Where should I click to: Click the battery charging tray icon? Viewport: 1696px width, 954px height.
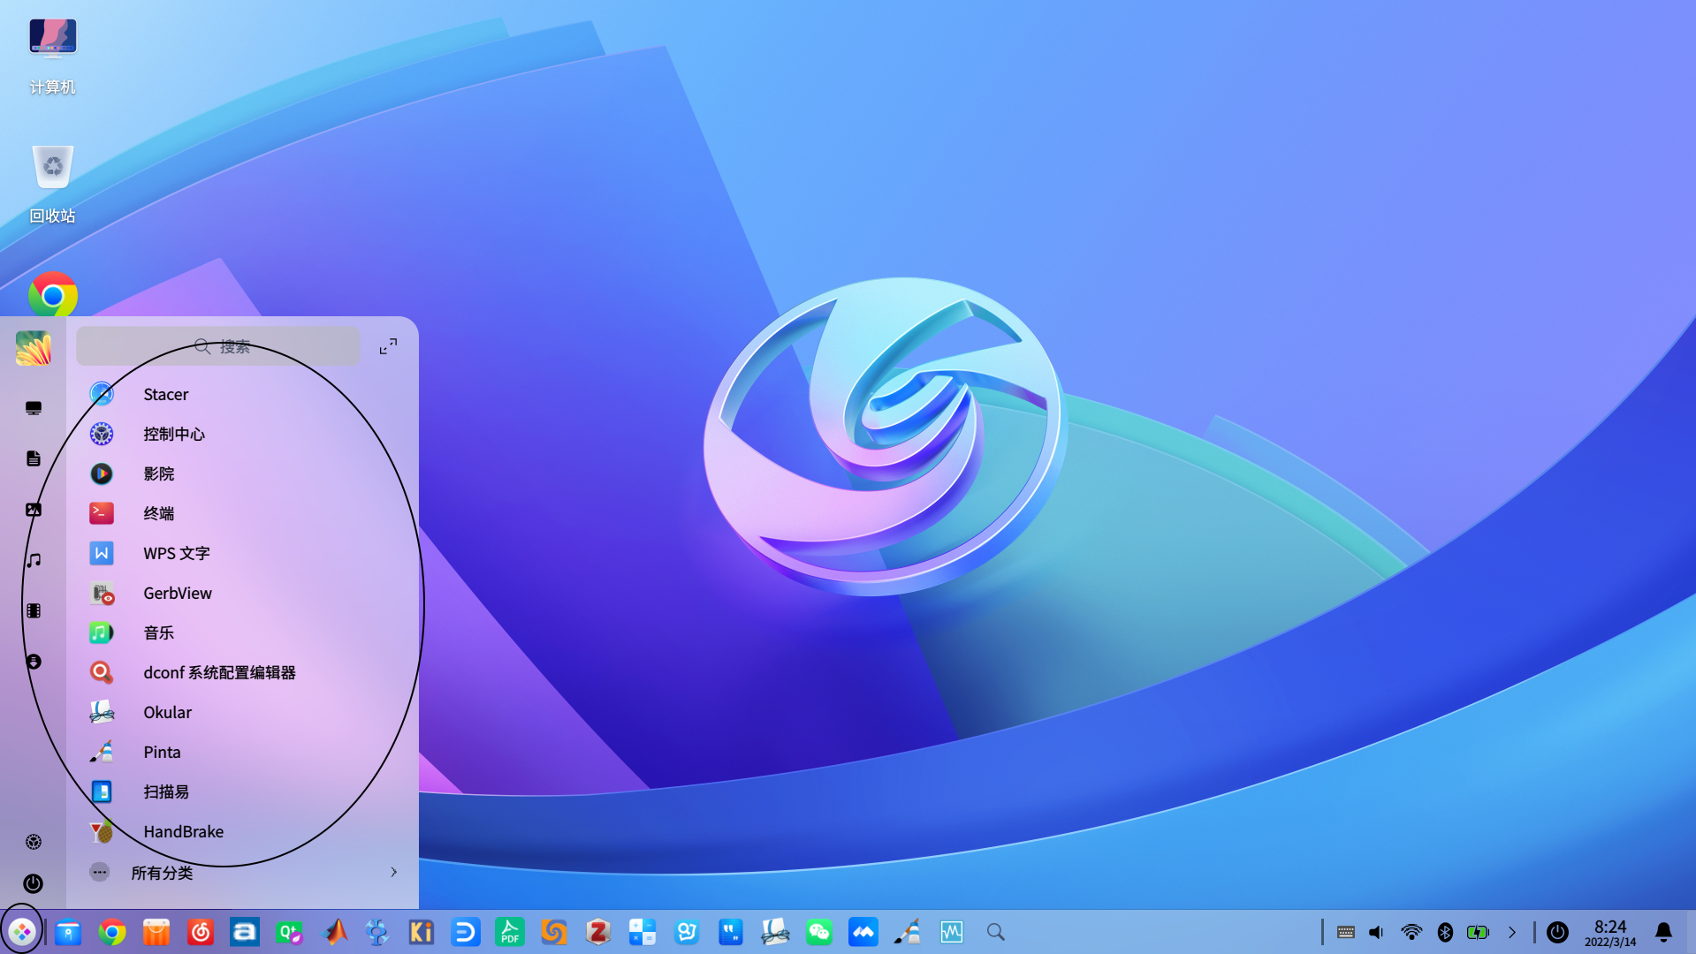coord(1478,932)
